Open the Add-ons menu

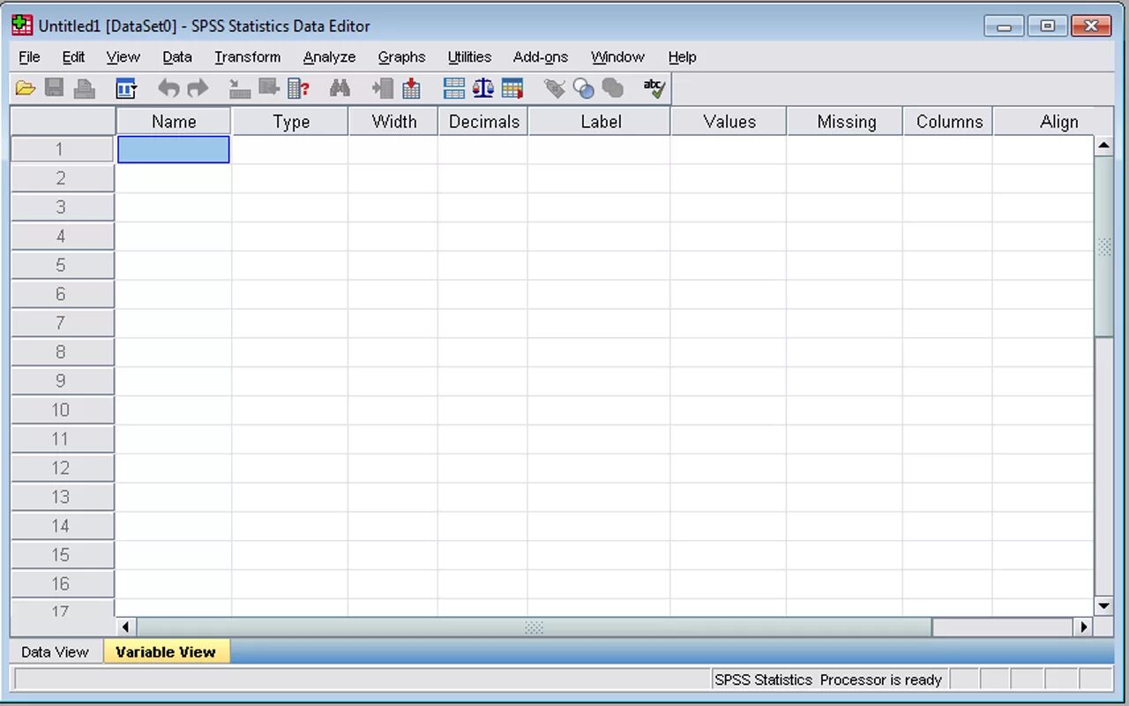click(541, 56)
